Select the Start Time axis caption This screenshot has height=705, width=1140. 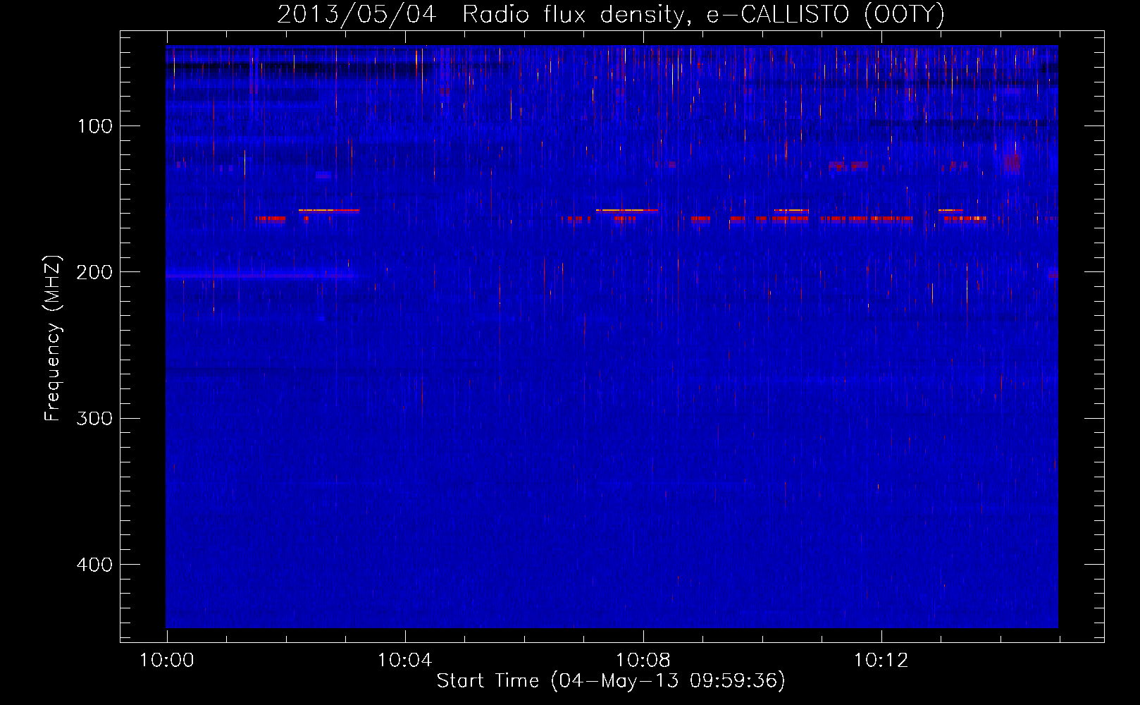(x=611, y=681)
